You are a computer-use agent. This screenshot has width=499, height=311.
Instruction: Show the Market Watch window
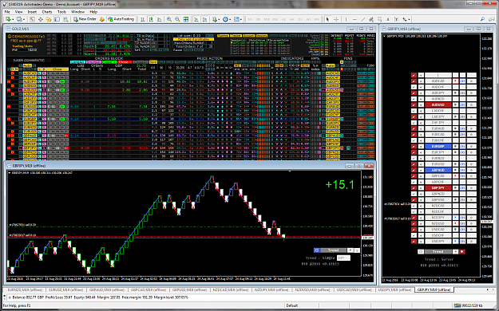tap(32, 19)
